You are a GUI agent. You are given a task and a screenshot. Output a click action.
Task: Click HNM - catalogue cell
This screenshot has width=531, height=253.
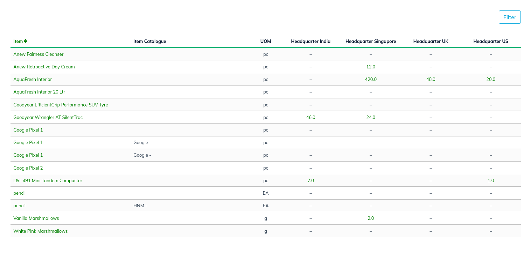point(140,206)
